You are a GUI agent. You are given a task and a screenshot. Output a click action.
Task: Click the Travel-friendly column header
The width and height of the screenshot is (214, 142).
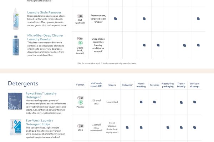point(181,85)
